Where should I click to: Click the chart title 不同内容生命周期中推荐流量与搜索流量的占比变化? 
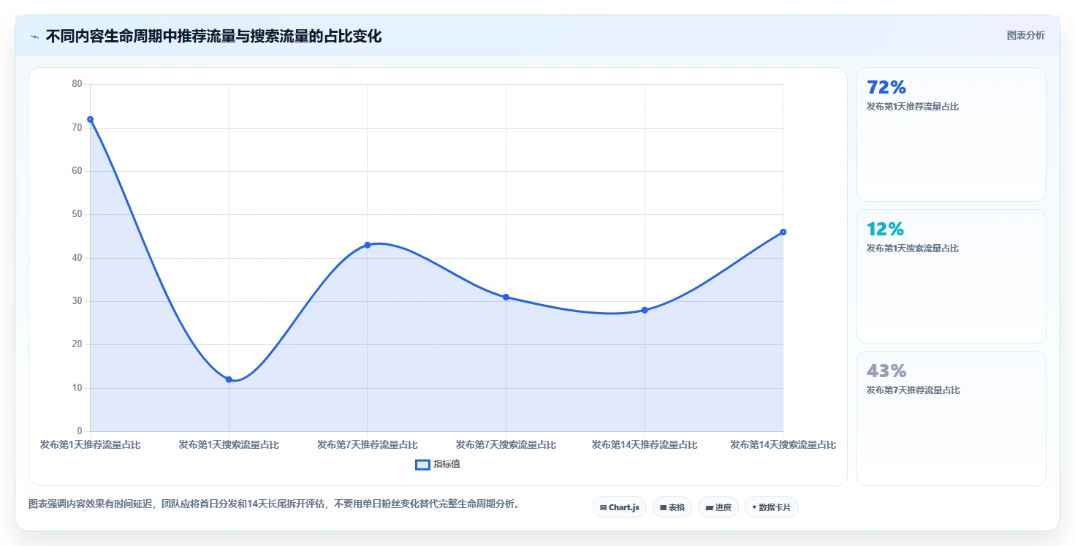[x=213, y=36]
